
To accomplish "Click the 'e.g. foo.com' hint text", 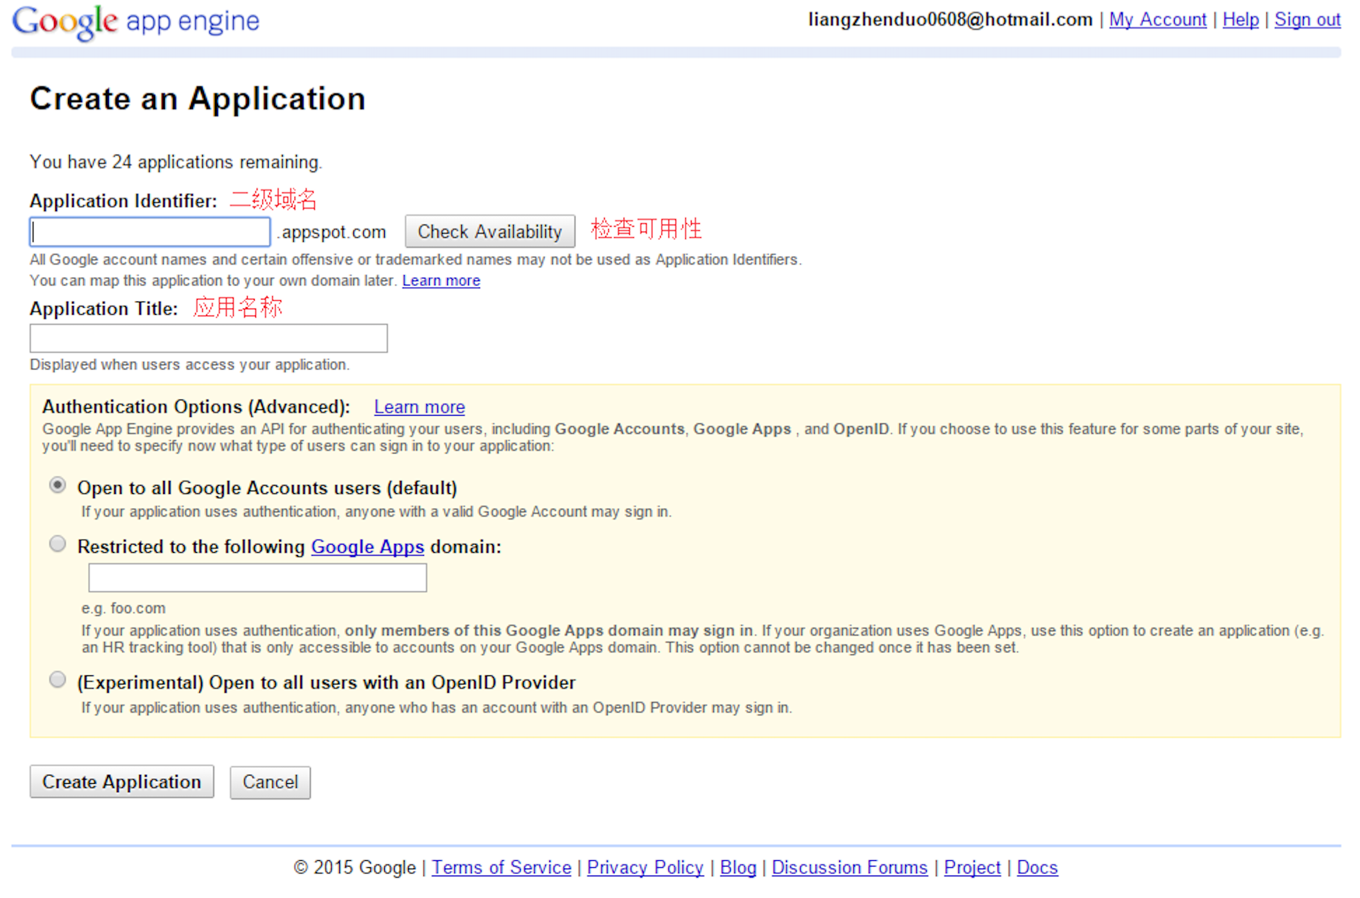I will [124, 608].
